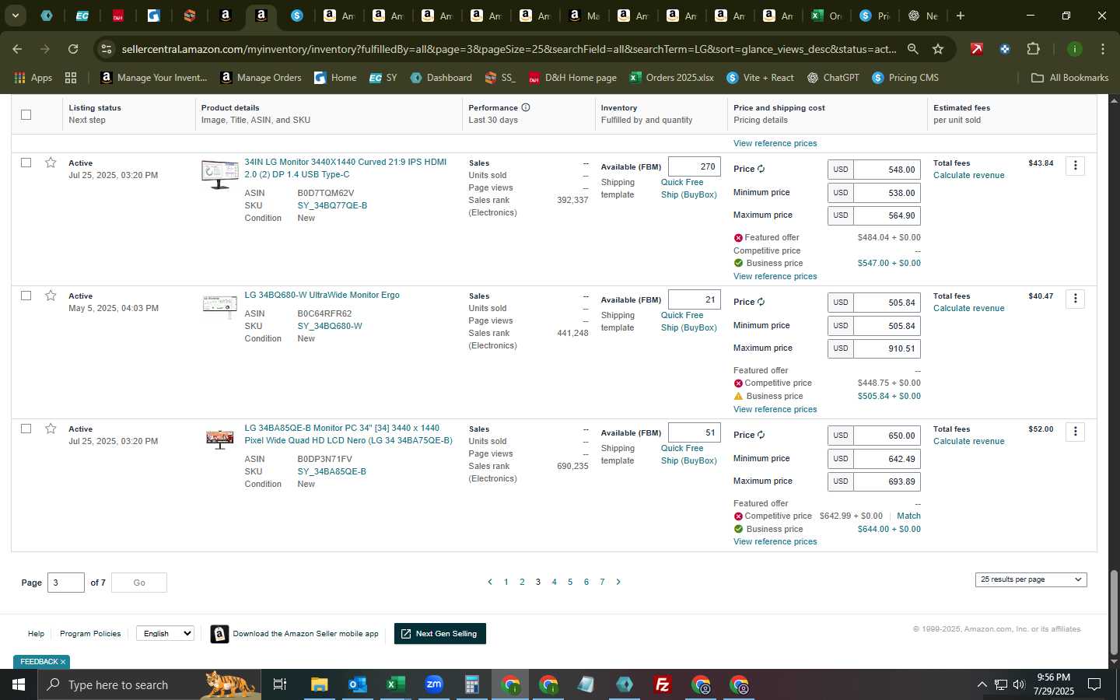Open Zoom from the Windows taskbar
1120x700 pixels.
(x=433, y=684)
